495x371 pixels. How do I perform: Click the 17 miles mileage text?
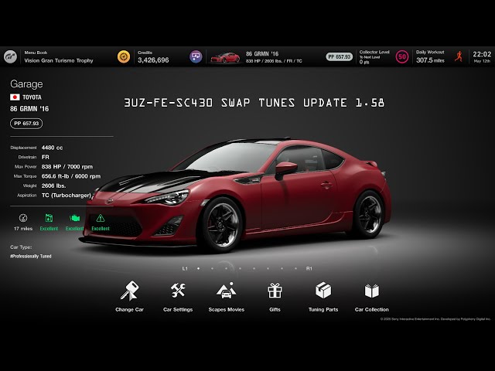pos(23,229)
